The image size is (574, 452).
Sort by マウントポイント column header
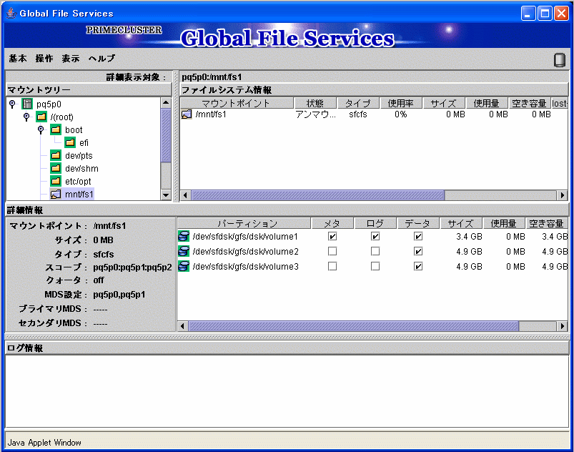tap(237, 103)
